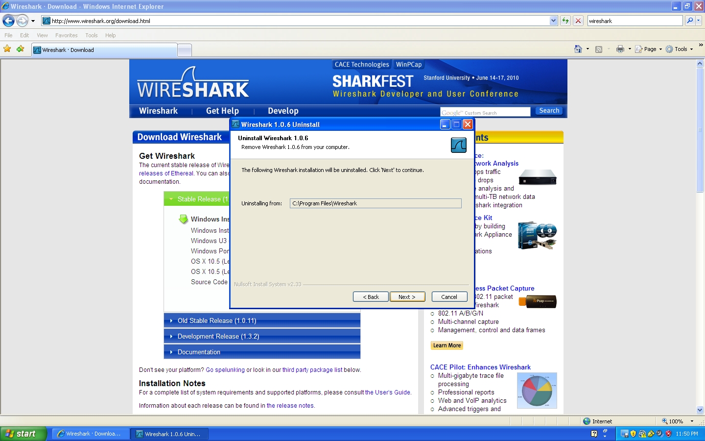Click the Learn More button
Screen dimensions: 705x441
click(447, 345)
